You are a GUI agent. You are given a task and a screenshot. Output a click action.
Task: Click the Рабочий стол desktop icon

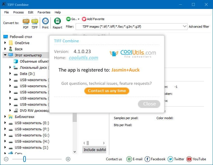6,37
